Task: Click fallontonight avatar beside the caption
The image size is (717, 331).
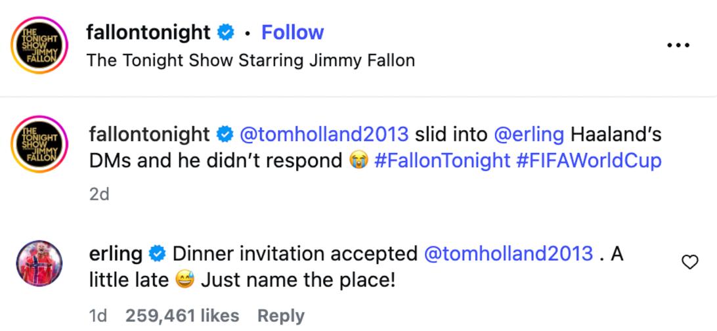Action: [x=39, y=144]
